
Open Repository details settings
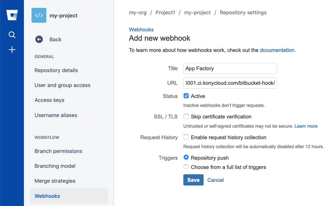point(56,70)
